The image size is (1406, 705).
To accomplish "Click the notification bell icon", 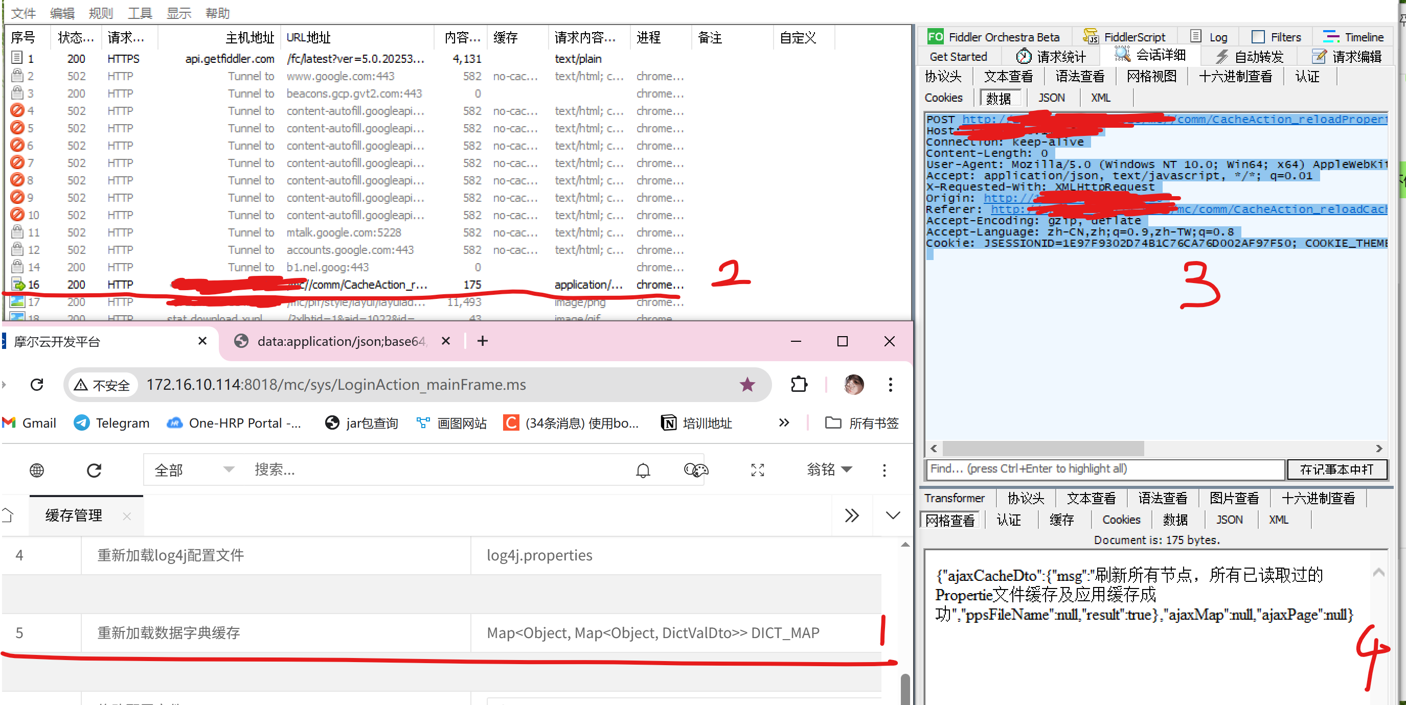I will [x=643, y=470].
